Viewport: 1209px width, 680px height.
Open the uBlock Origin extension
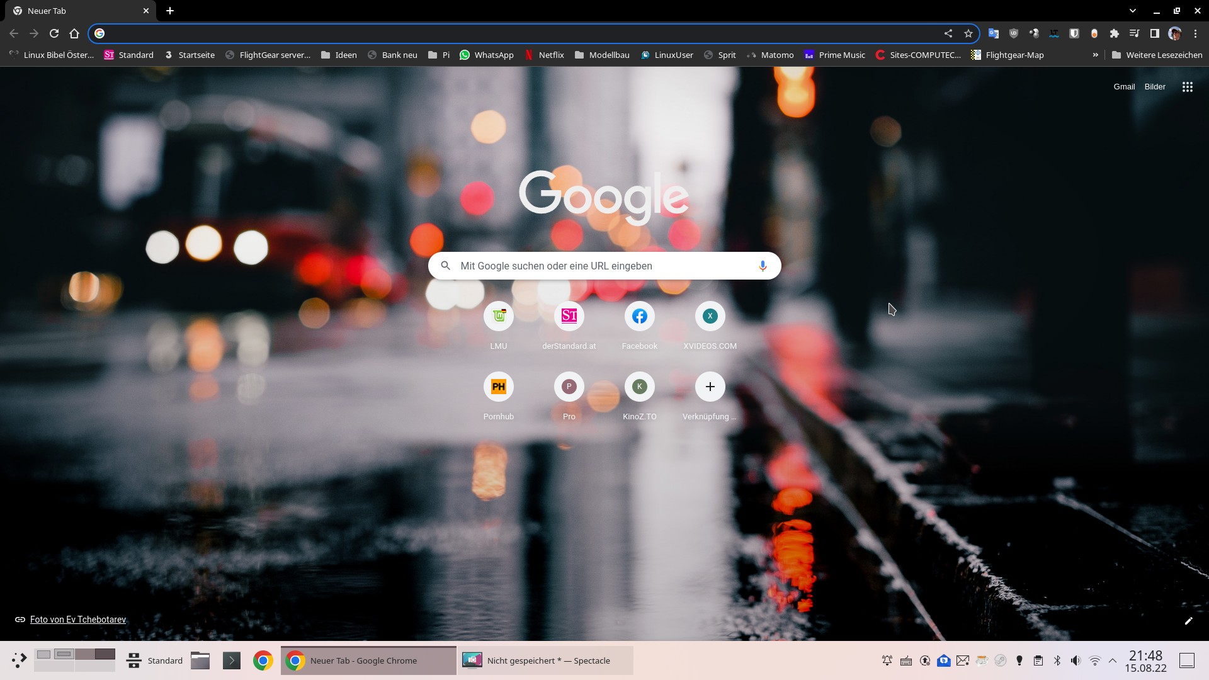coord(1013,33)
